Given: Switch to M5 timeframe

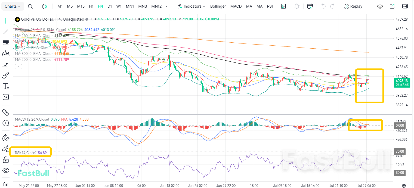Looking at the screenshot, I should (x=70, y=6).
